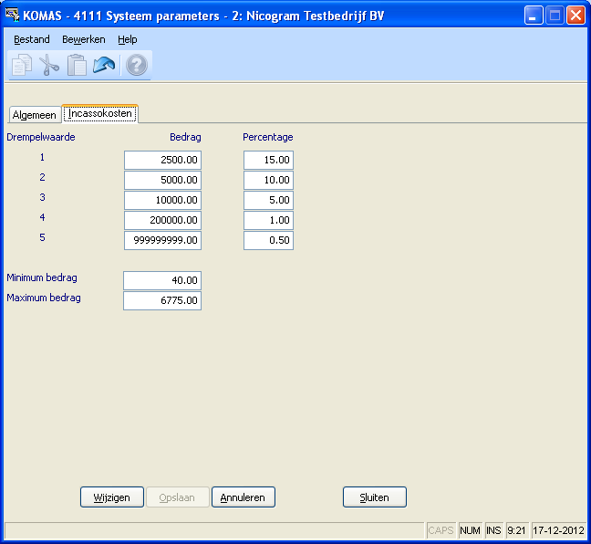
Task: Minimize the KOMAS window
Action: point(534,16)
